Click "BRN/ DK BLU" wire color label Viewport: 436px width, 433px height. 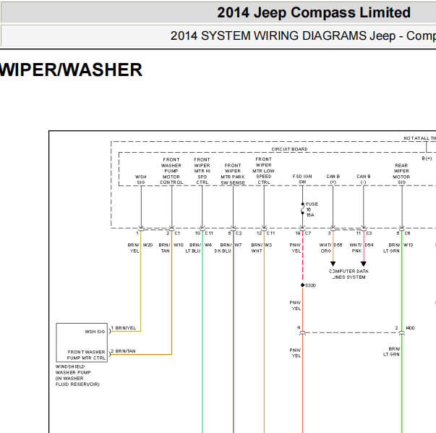coord(223,248)
